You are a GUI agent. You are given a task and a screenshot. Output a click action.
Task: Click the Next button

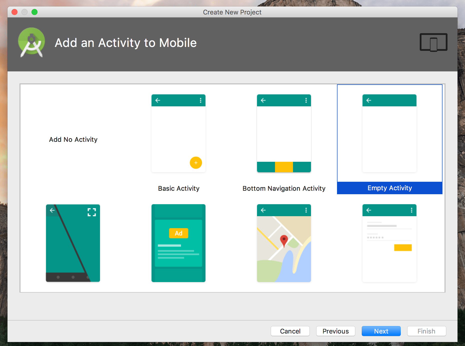pyautogui.click(x=381, y=331)
